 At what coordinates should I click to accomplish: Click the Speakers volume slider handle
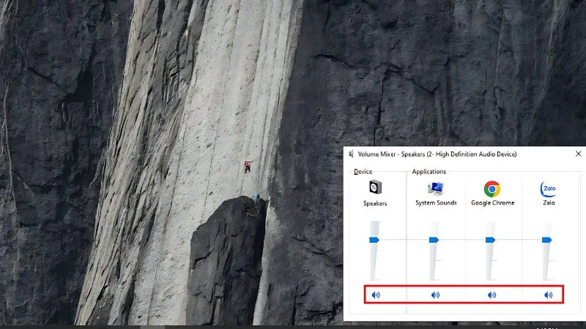(x=374, y=240)
